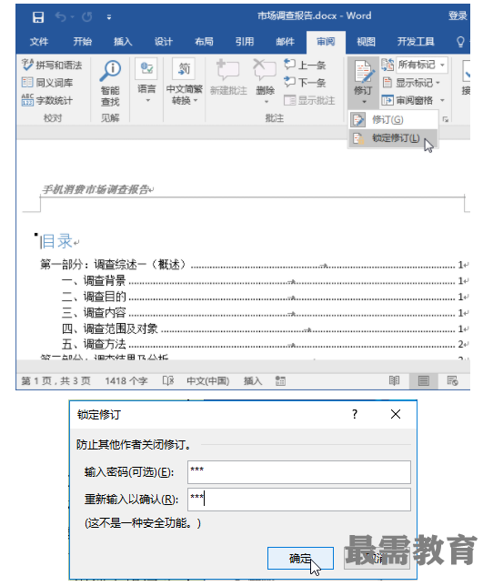Switch to the 设计 tab

[163, 42]
